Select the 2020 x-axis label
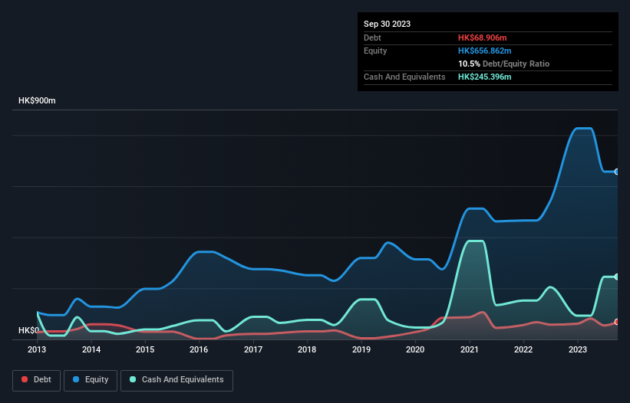Image resolution: width=630 pixels, height=403 pixels. tap(415, 349)
